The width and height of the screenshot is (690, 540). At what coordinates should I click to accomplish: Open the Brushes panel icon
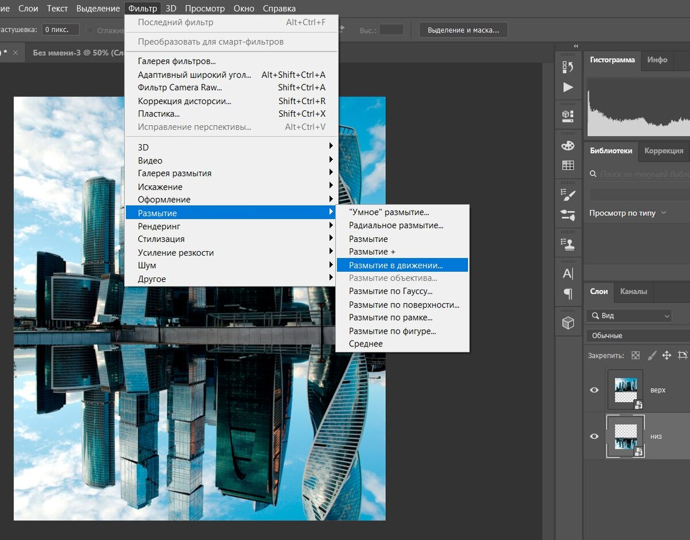click(568, 195)
